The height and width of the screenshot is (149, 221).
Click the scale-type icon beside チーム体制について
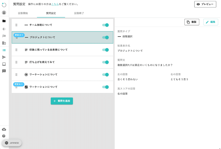(26, 25)
